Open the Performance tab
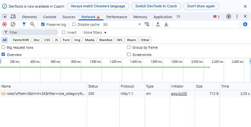Viewport: 251px width, 127px height. point(117,17)
